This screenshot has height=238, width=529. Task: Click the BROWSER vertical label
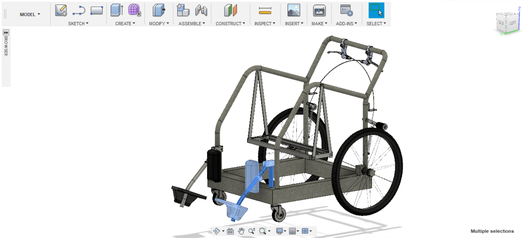click(x=6, y=46)
